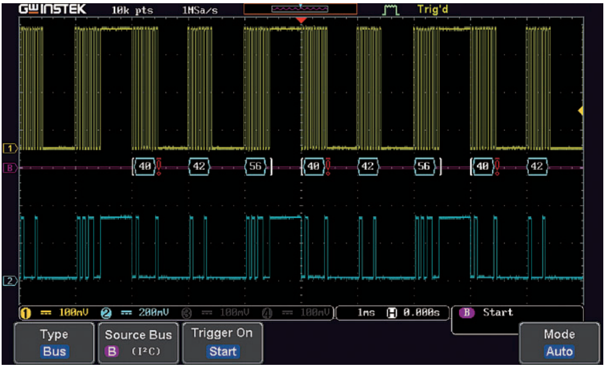Screen dimensions: 606x367
Task: Click the waveform overview memory bar
Action: [x=300, y=9]
